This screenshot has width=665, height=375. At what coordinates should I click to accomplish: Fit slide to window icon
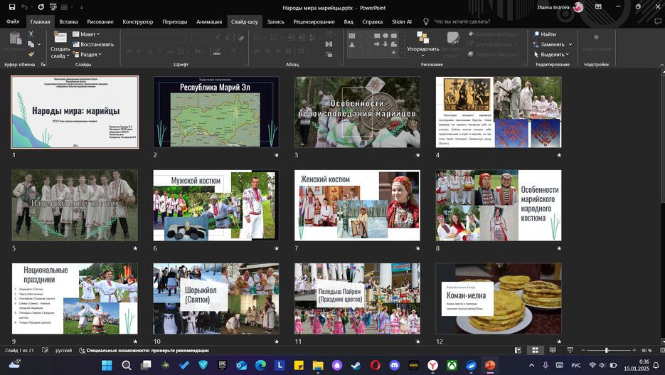[661, 350]
